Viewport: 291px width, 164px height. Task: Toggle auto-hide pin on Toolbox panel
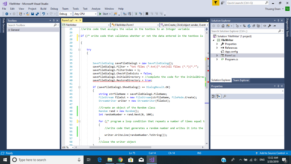coord(54,20)
